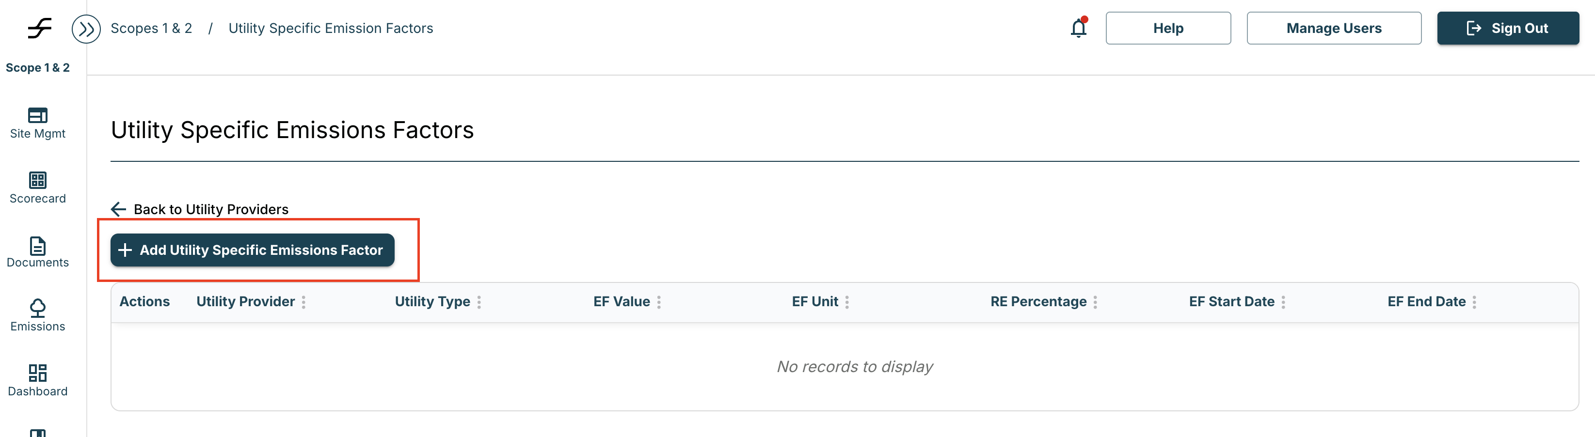Open EF Value column menu

[659, 302]
